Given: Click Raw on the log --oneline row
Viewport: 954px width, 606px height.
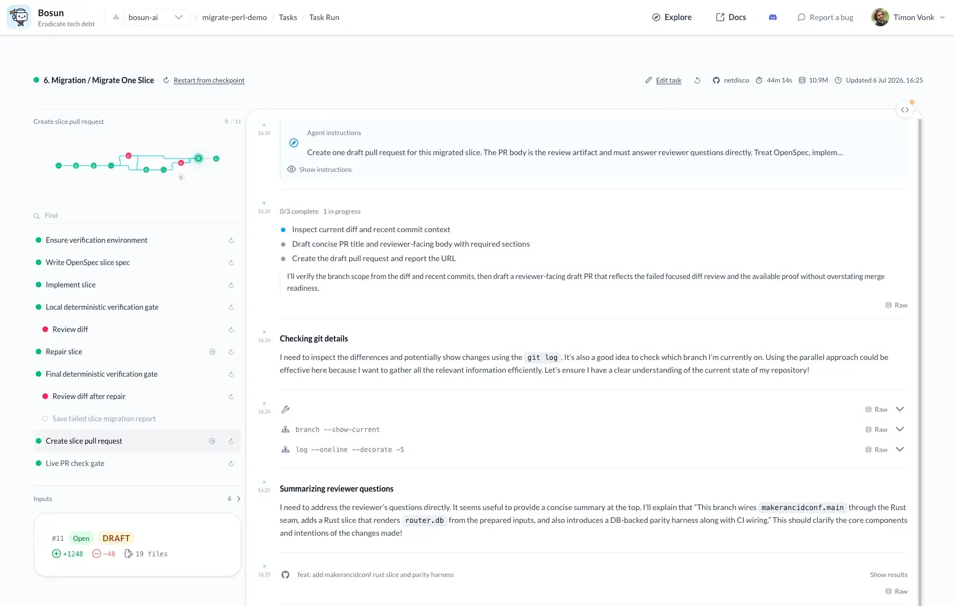Looking at the screenshot, I should click(x=876, y=450).
